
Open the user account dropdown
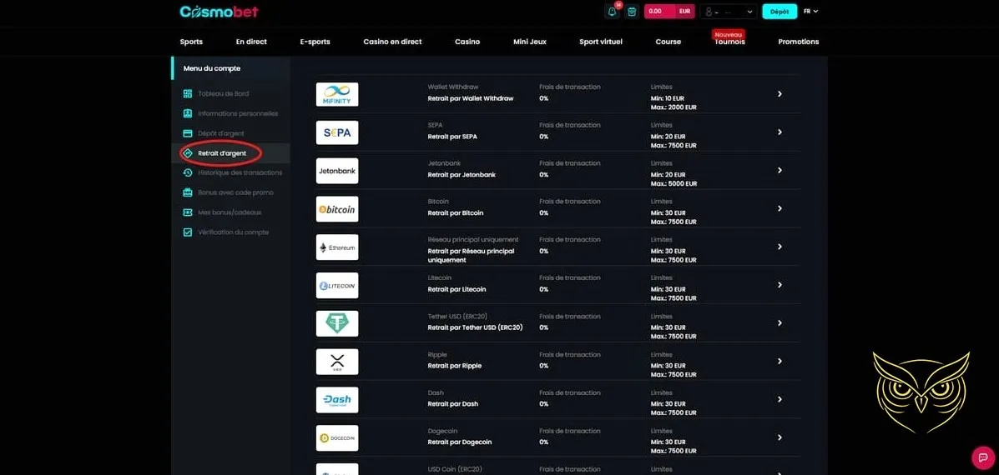[728, 12]
